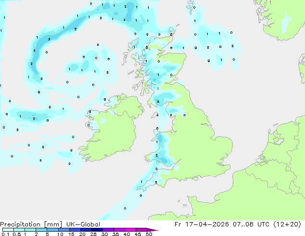This screenshot has height=236, width=305.
Task: Click the '1' value over Cornwall
Action: 141,182
